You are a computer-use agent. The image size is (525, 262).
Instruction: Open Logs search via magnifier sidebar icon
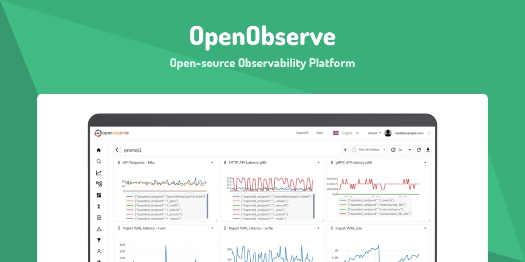(x=99, y=161)
